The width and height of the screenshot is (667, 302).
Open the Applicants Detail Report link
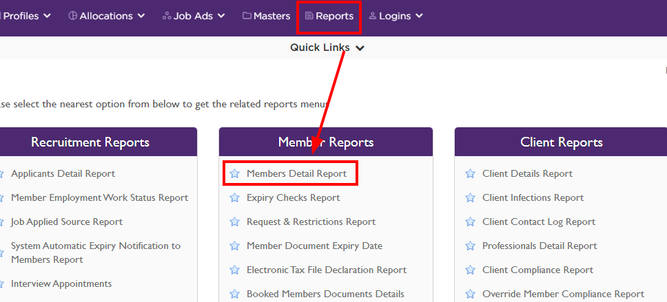pos(63,174)
